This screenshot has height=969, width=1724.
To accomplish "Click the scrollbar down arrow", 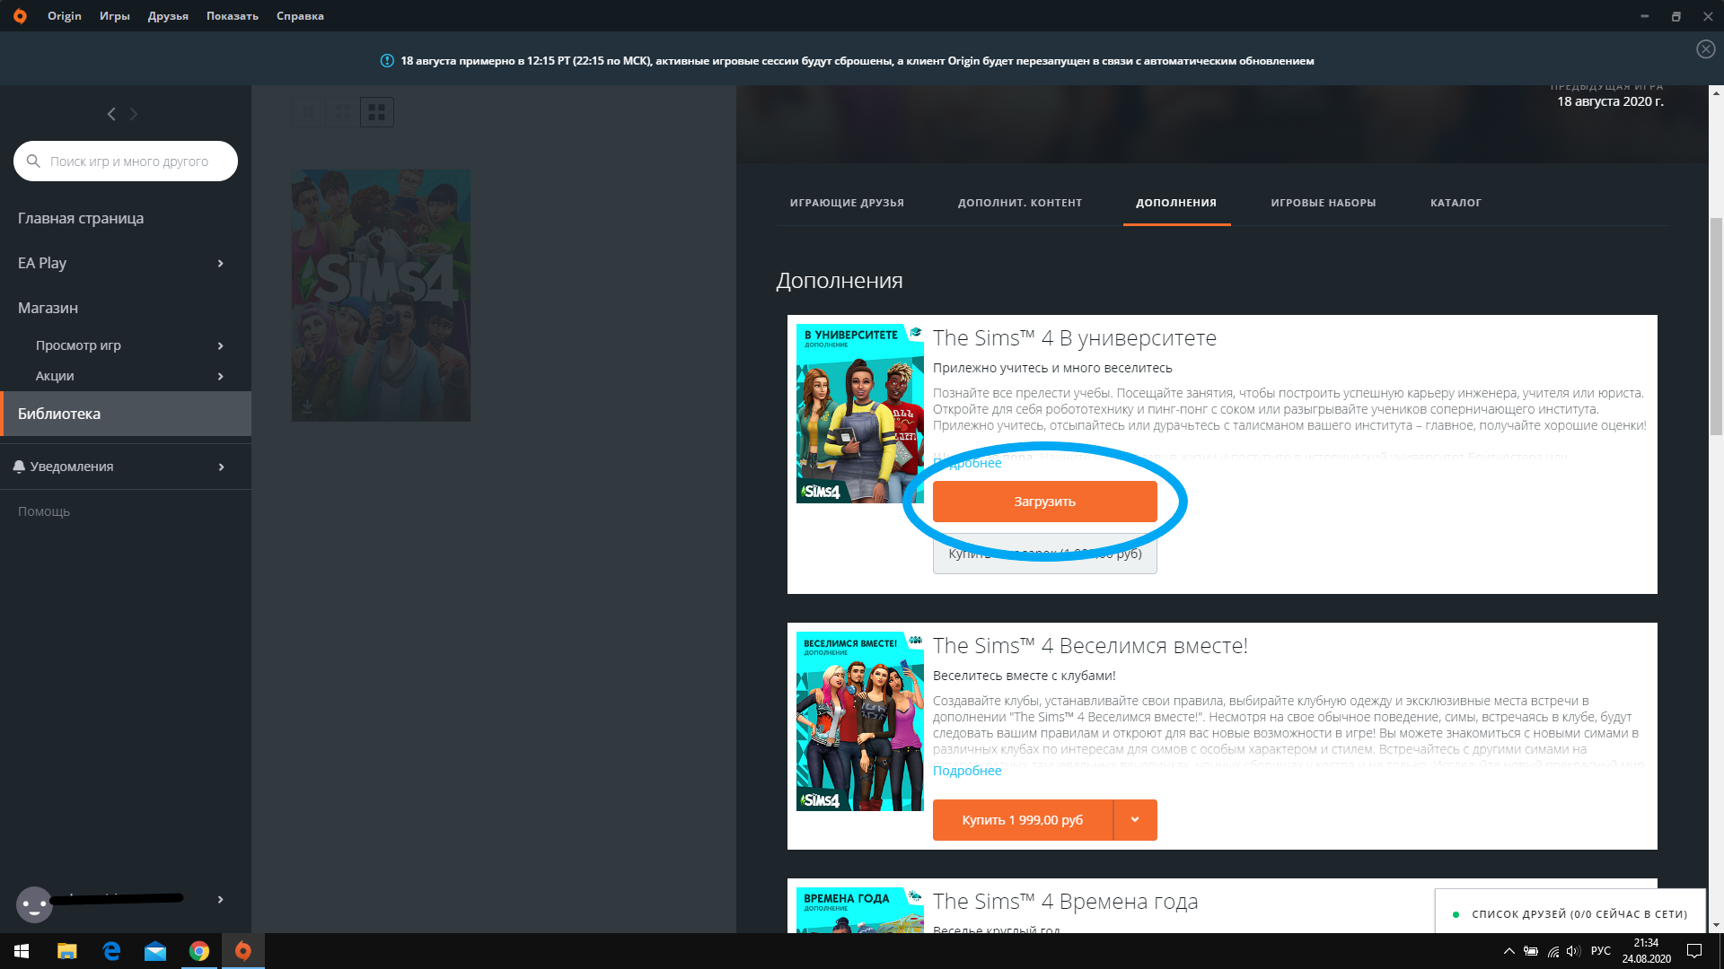I will coord(1716,925).
